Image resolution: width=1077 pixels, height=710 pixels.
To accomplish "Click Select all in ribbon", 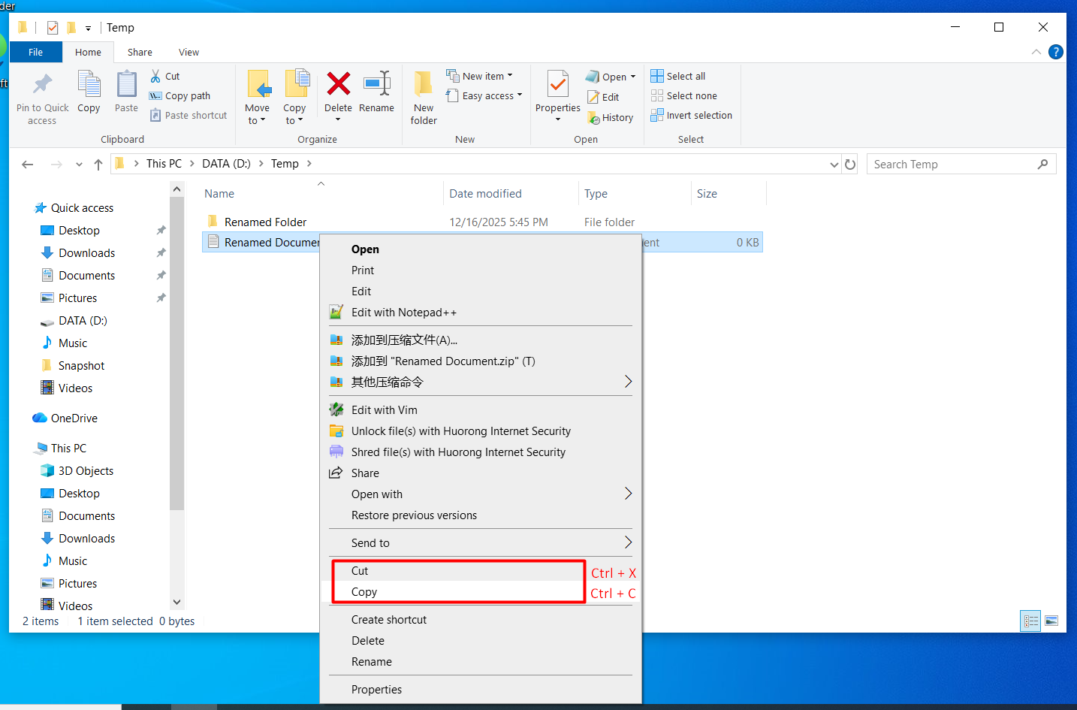I will click(x=677, y=76).
